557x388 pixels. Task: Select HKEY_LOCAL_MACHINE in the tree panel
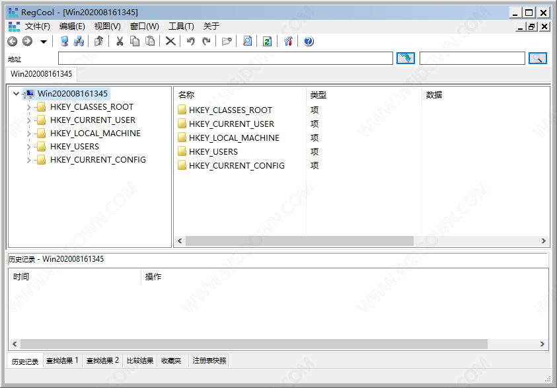[95, 134]
